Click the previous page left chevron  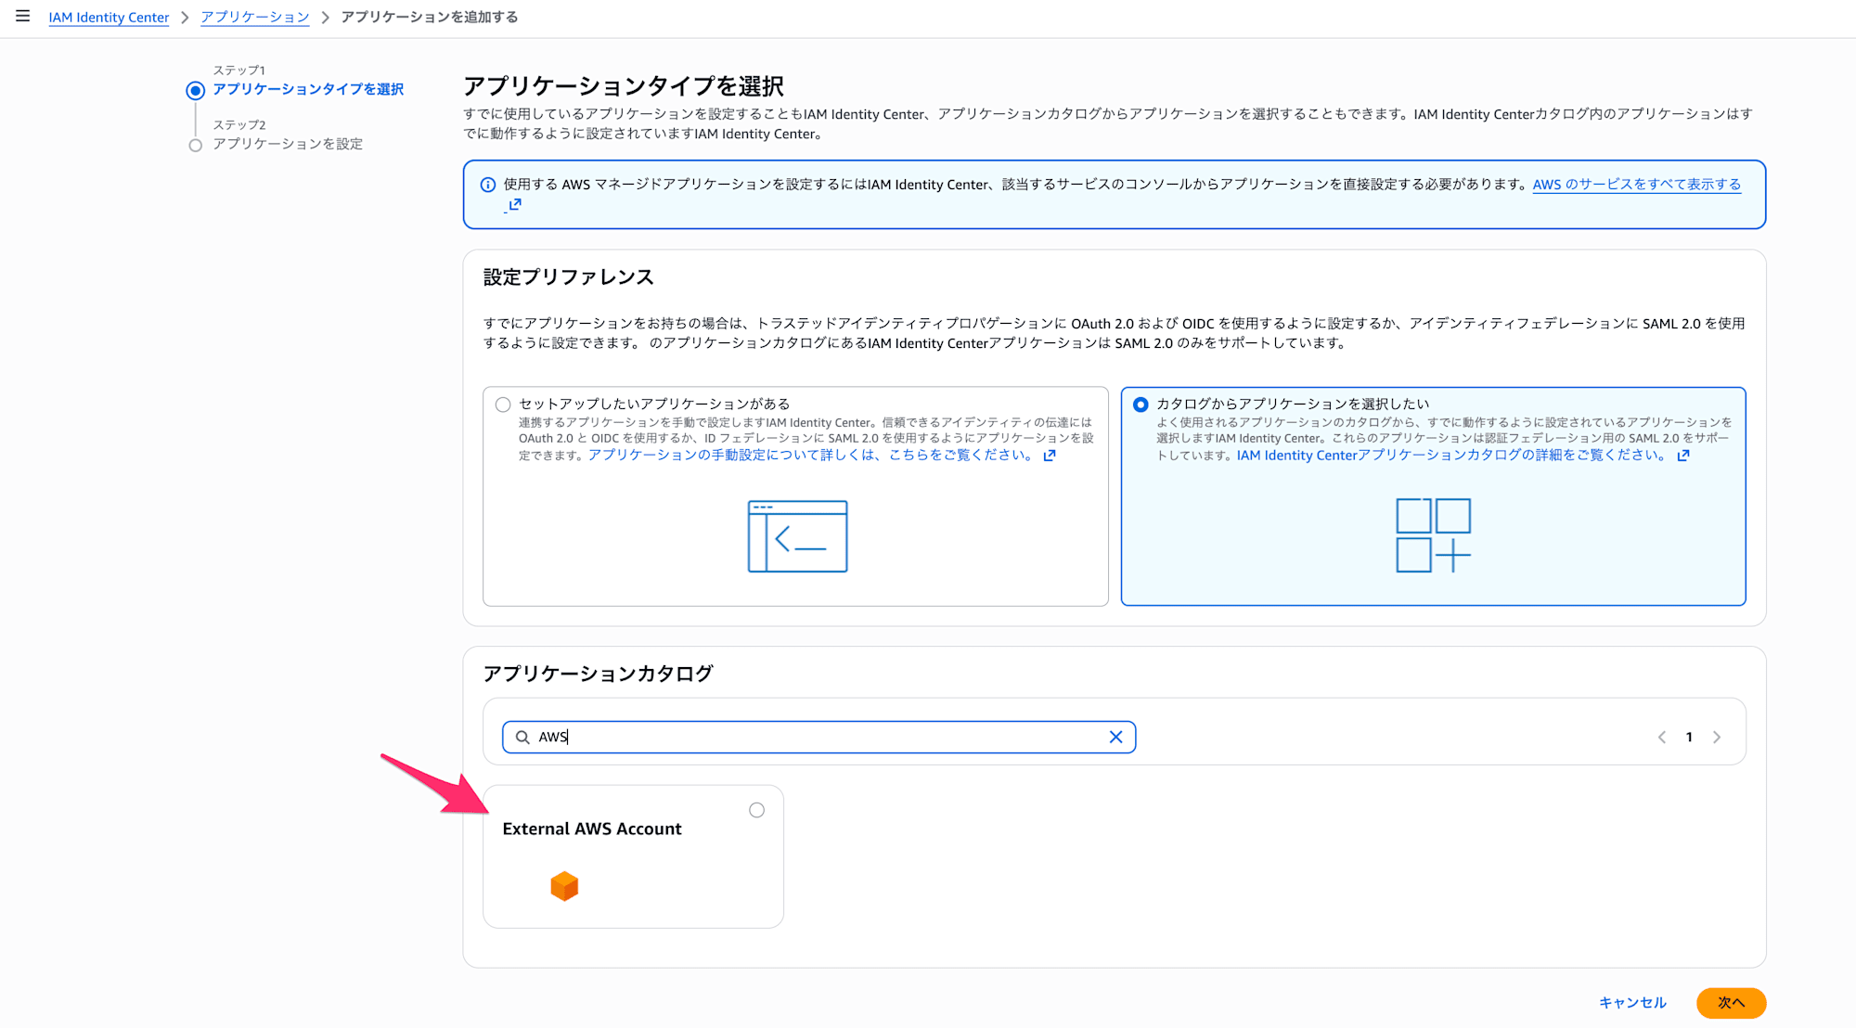click(1661, 737)
